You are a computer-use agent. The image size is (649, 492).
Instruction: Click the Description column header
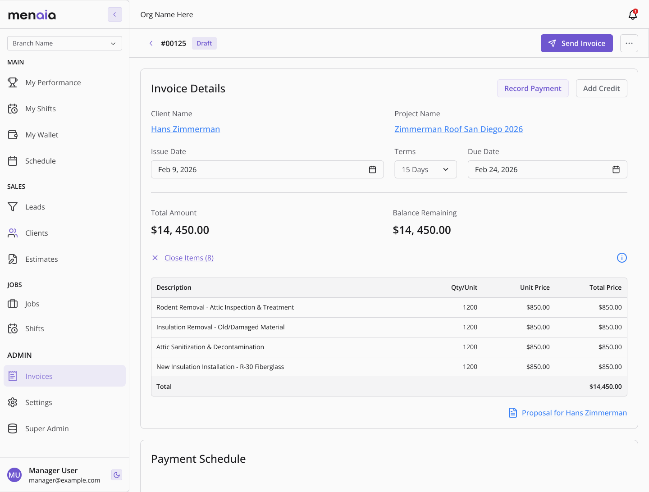pyautogui.click(x=174, y=287)
